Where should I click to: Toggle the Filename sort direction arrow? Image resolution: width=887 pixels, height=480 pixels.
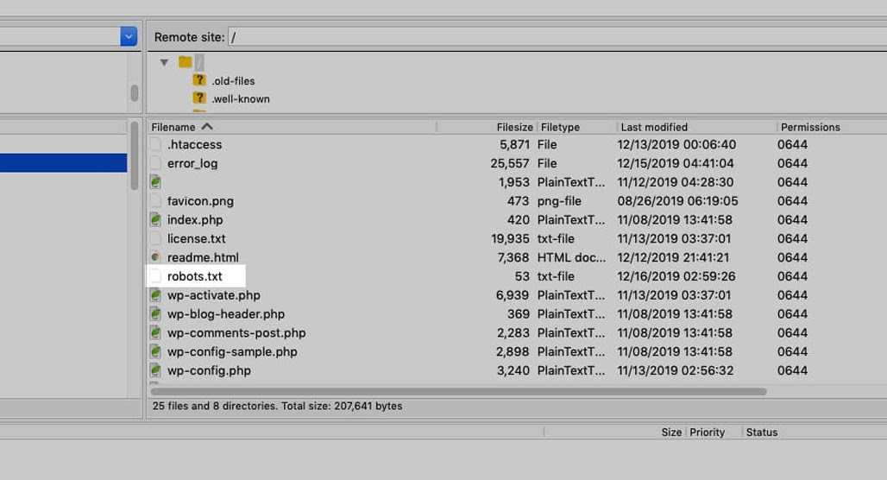(x=207, y=127)
